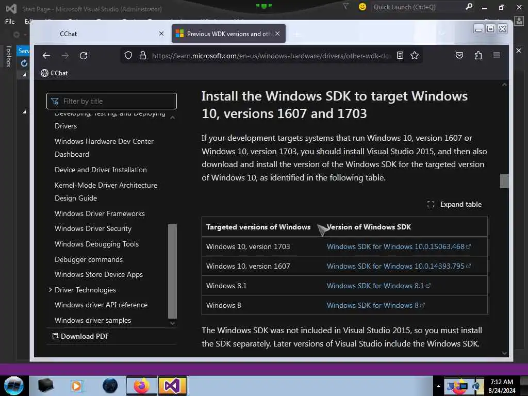Open Windows SDK for Windows 8 link
The height and width of the screenshot is (396, 528).
(x=376, y=305)
